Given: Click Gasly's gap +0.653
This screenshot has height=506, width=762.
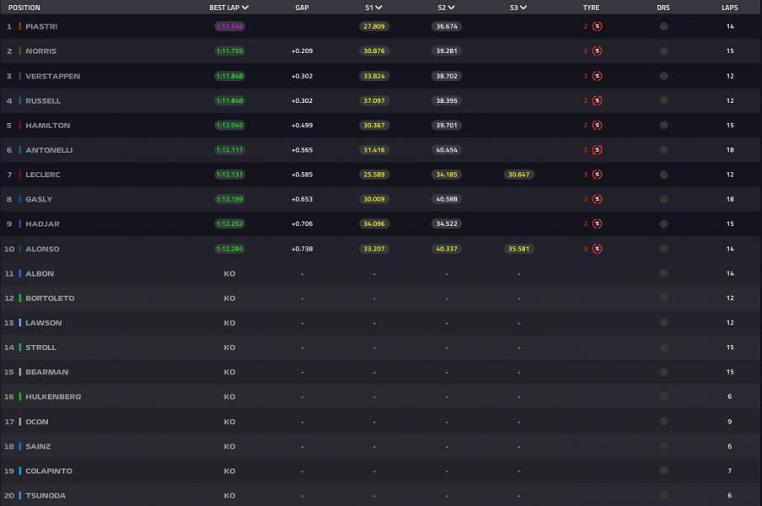Looking at the screenshot, I should click(x=302, y=199).
